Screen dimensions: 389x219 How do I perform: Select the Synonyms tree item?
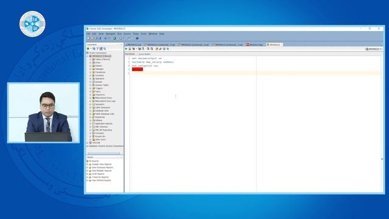coord(100,104)
